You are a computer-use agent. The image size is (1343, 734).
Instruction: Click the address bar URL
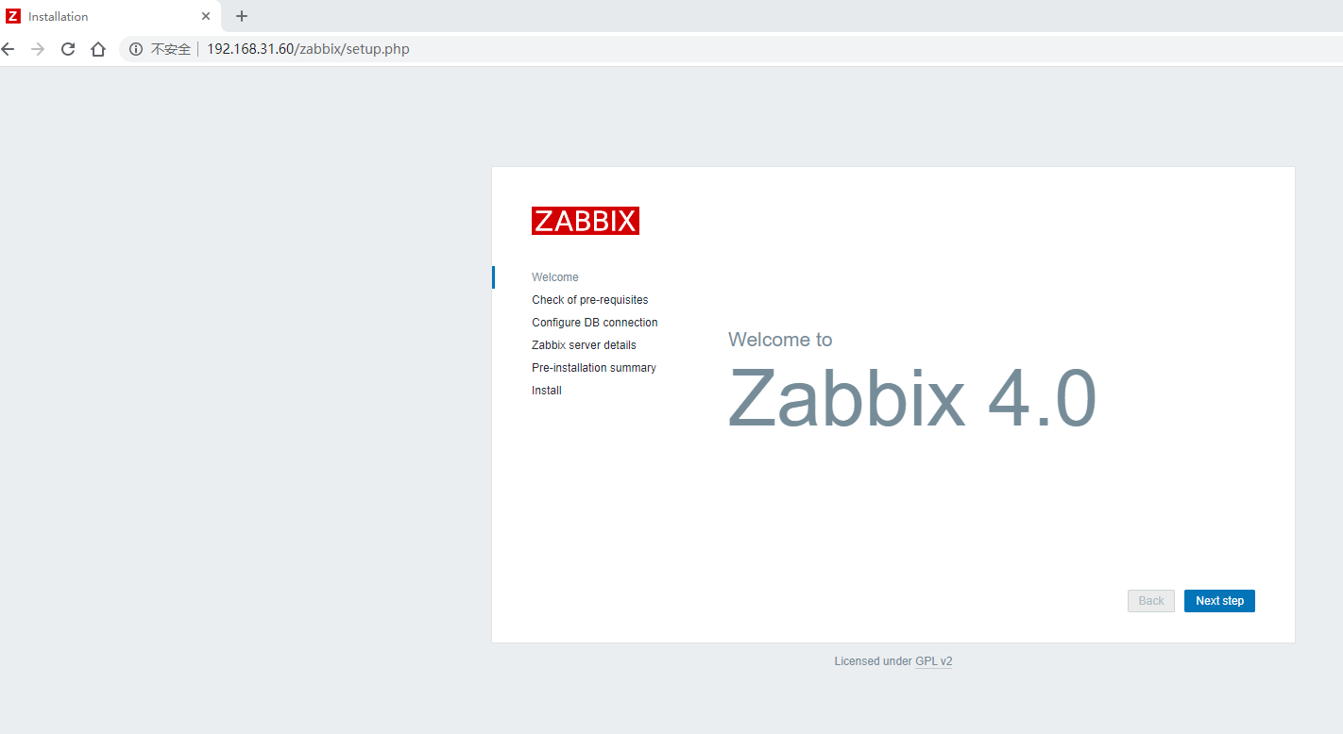coord(308,49)
